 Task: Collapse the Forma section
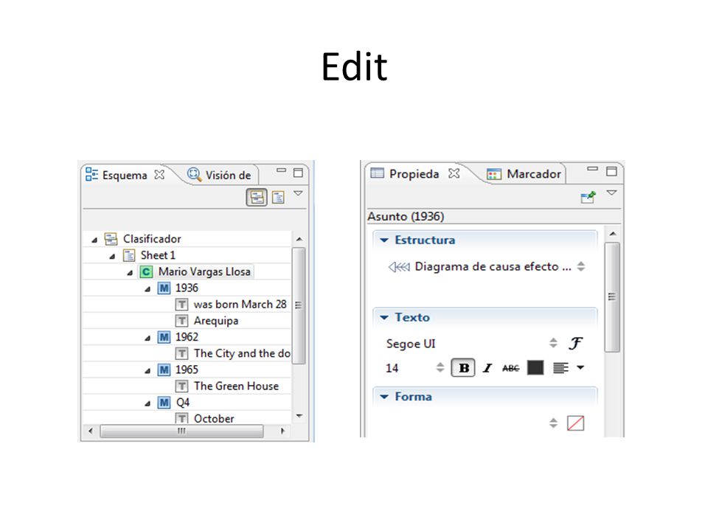coord(384,397)
